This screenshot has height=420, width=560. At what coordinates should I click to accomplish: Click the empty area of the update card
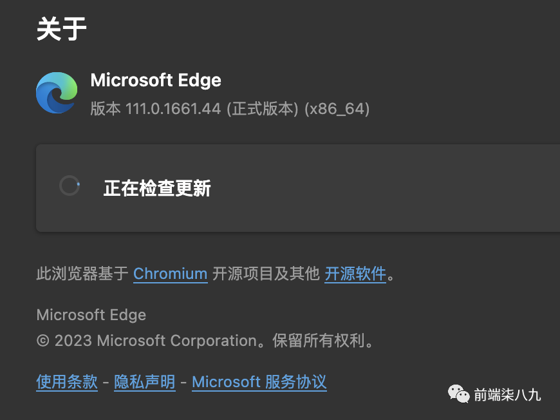coord(386,188)
